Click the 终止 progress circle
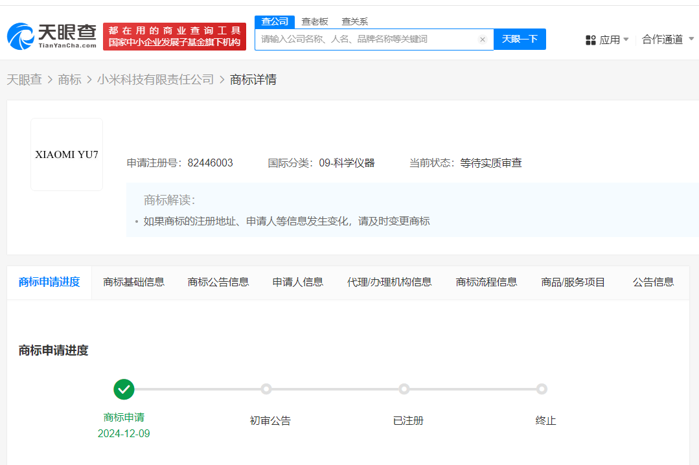 (x=542, y=389)
